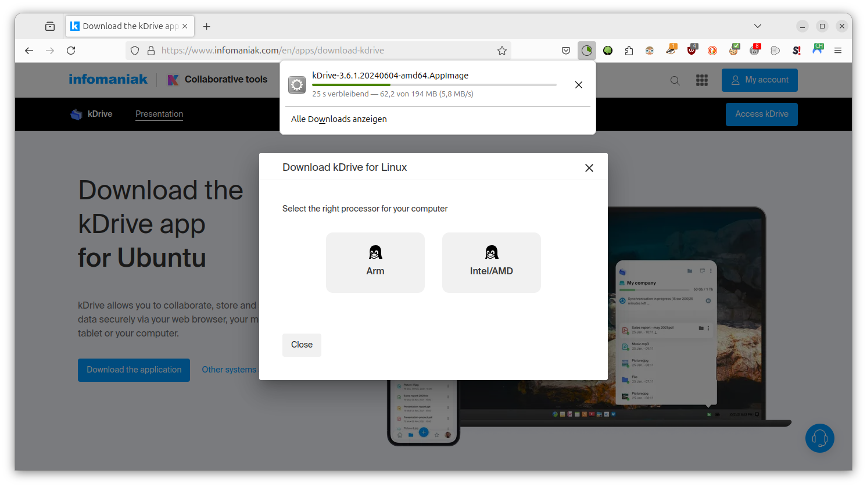Save page to Pocket

[x=566, y=51]
